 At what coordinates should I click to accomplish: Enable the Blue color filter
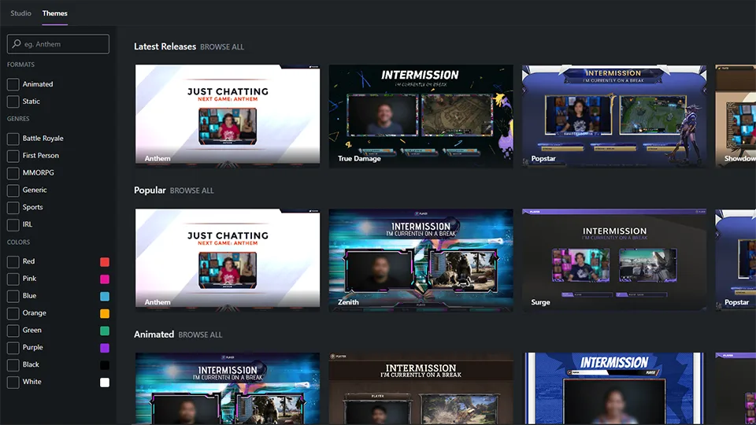point(13,297)
